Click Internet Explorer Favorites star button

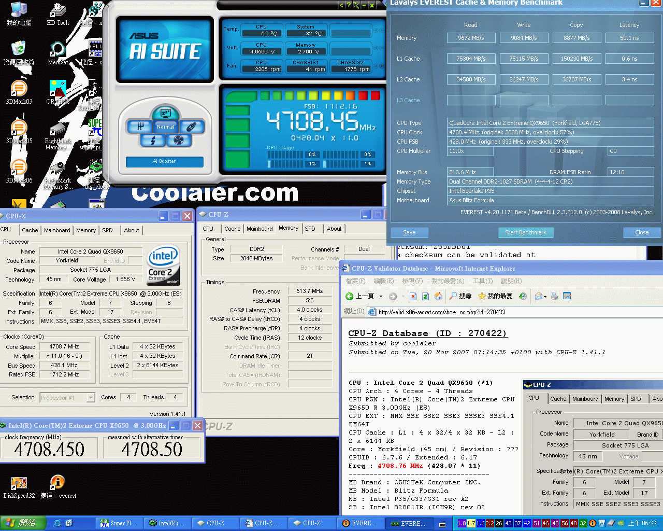tap(495, 296)
